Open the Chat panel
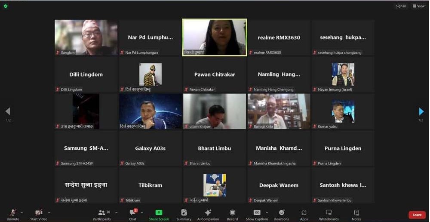 click(x=133, y=213)
